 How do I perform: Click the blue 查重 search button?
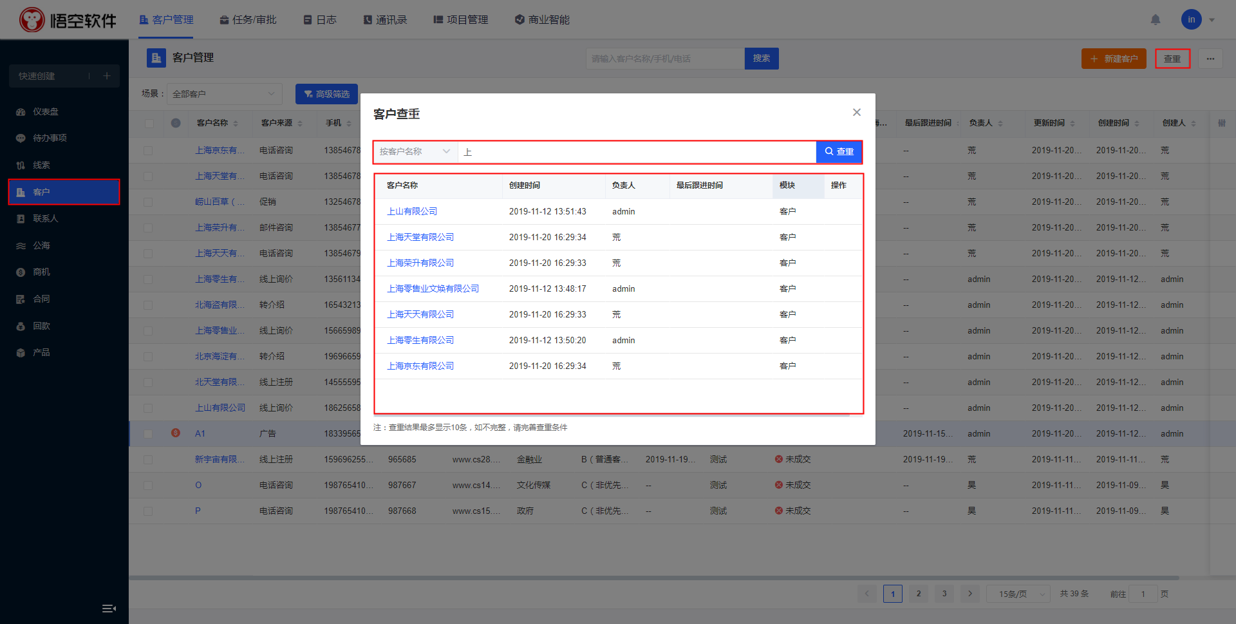point(839,152)
